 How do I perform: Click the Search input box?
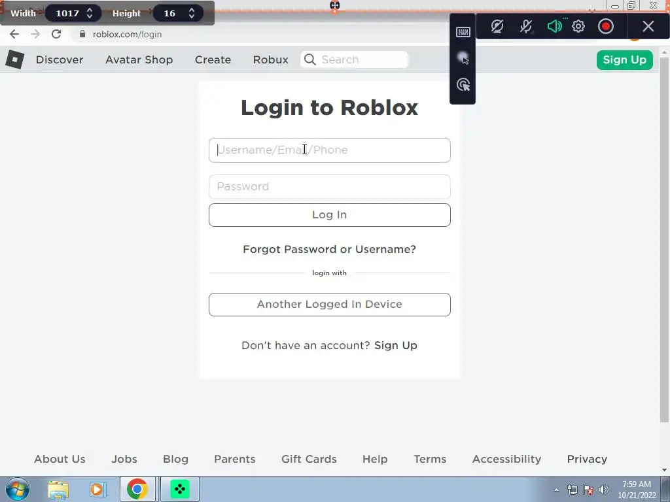[x=355, y=59]
